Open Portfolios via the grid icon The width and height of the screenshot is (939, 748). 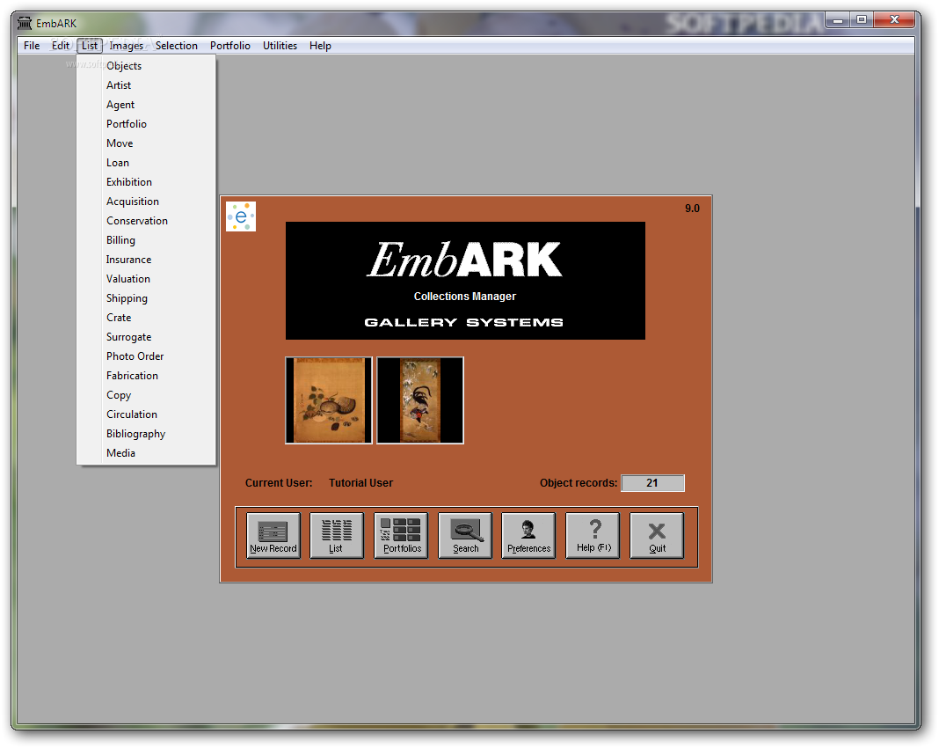[x=401, y=535]
